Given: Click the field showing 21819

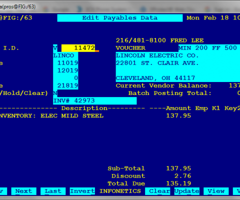Looking at the screenshot, I should (65, 85).
